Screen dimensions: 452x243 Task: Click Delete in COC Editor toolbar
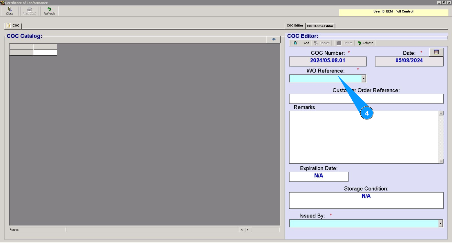pos(345,43)
